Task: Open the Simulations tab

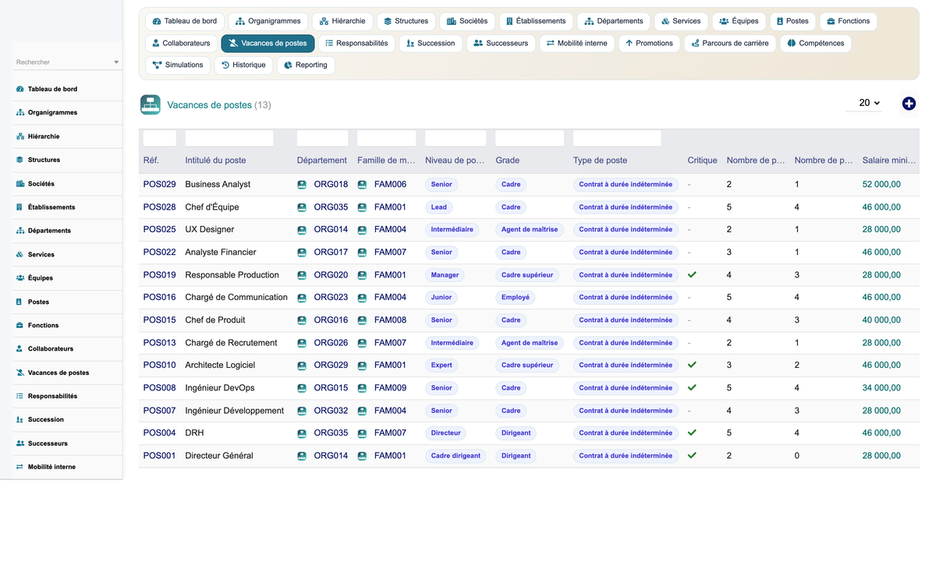Action: pos(178,65)
